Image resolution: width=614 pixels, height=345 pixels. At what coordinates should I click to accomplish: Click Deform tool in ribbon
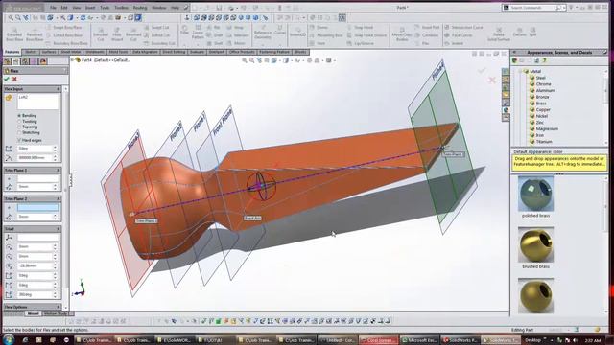click(x=520, y=32)
